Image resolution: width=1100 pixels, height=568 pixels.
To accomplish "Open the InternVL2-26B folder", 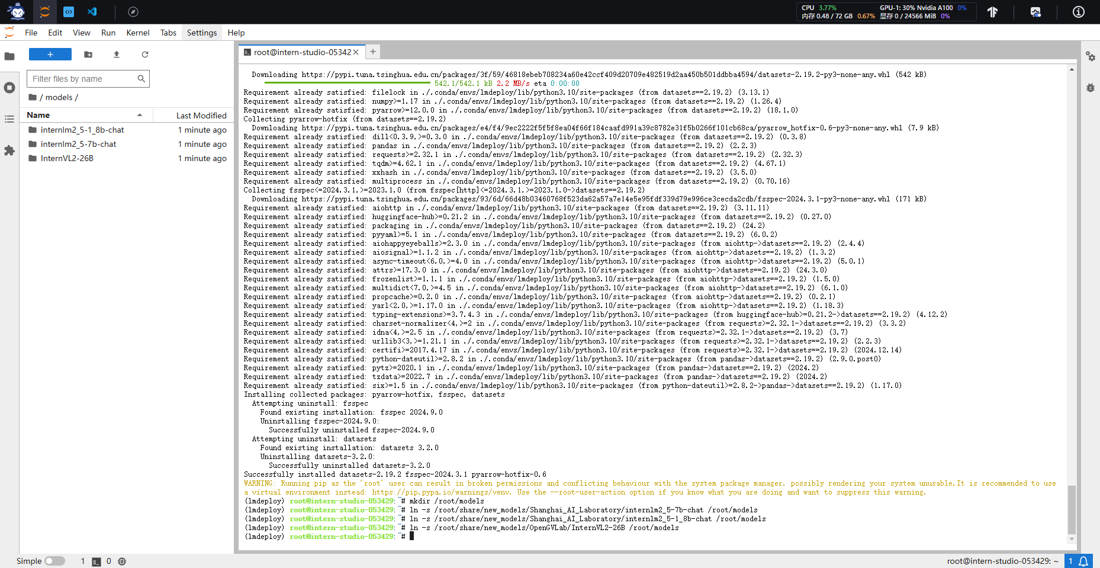I will (67, 158).
